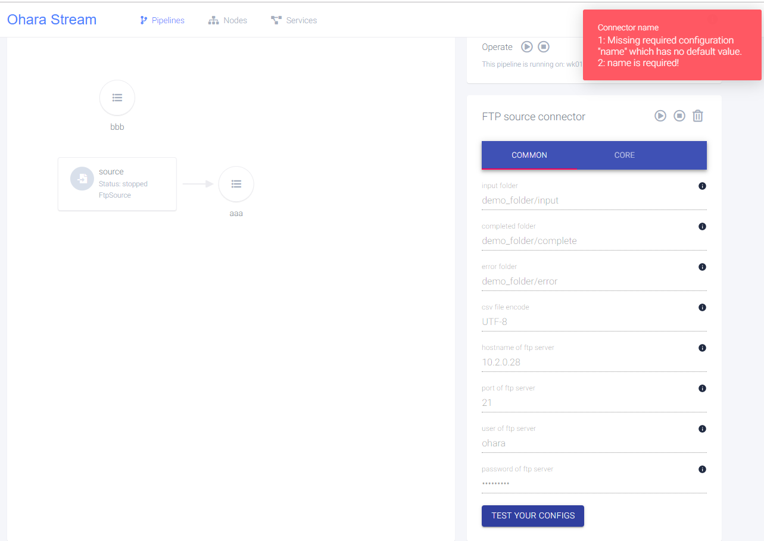The image size is (764, 541).
Task: Edit the hostname of ftp server field
Action: click(x=594, y=362)
